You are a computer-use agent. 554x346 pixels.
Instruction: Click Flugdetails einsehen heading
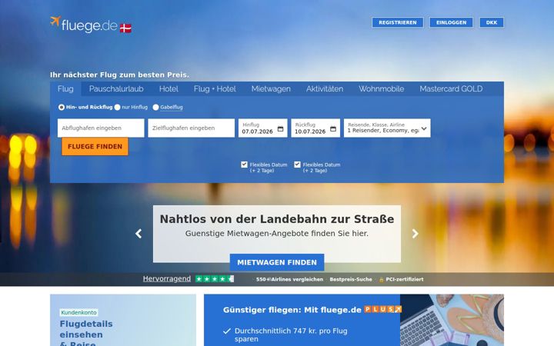[x=86, y=329]
